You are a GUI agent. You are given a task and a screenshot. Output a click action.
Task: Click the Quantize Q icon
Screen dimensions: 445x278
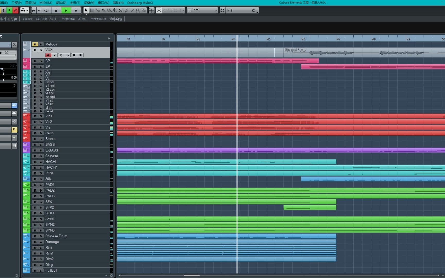tap(222, 11)
